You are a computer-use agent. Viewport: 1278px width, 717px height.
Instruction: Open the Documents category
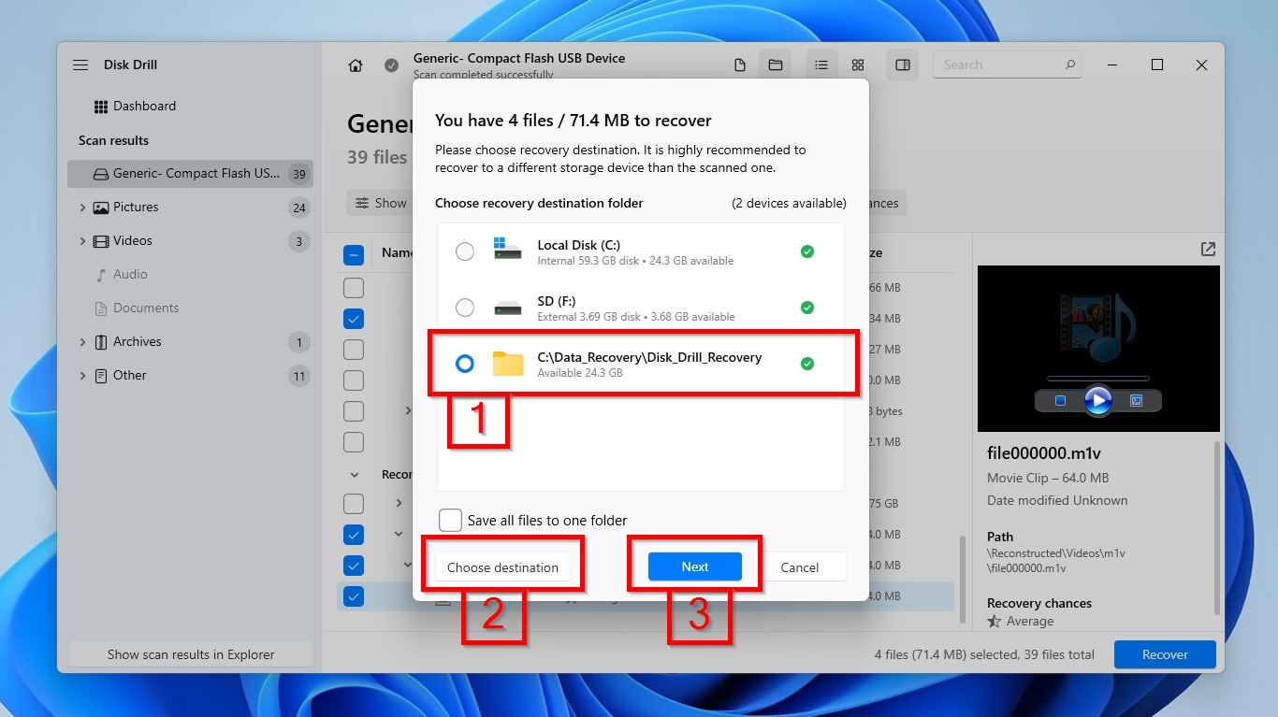point(146,308)
